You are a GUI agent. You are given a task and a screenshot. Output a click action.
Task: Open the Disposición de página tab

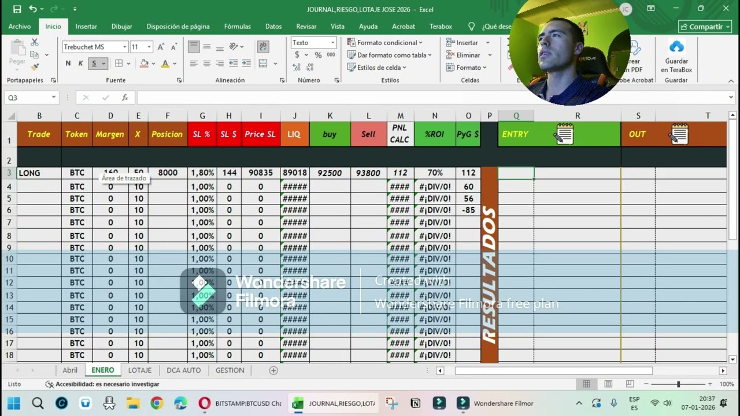pyautogui.click(x=178, y=27)
